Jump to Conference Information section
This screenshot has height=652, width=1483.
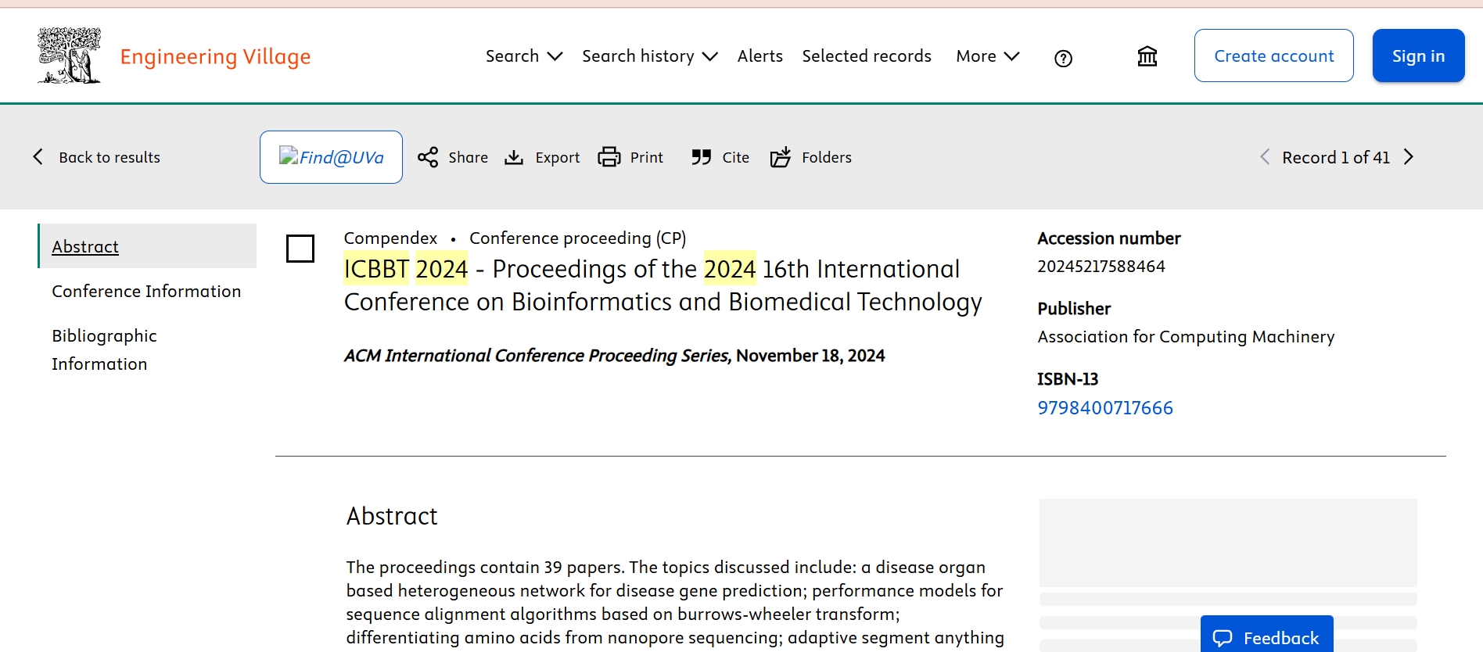[146, 291]
